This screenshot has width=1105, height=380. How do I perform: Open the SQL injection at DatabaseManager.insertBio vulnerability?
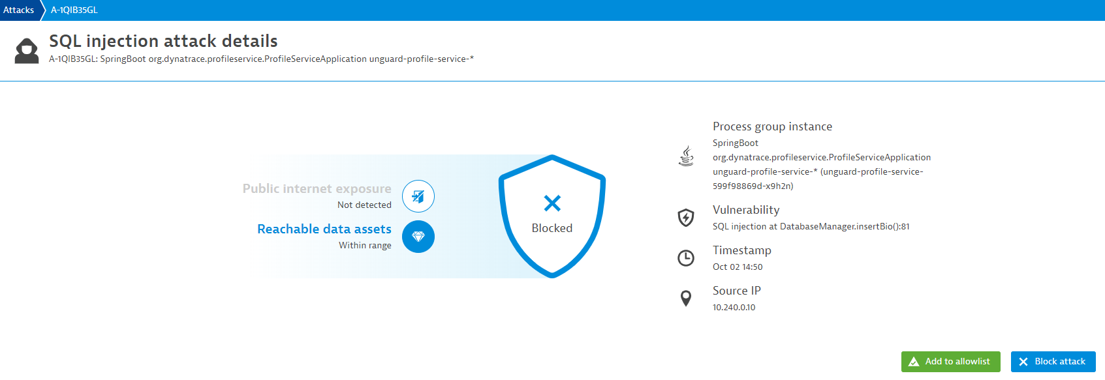[811, 227]
